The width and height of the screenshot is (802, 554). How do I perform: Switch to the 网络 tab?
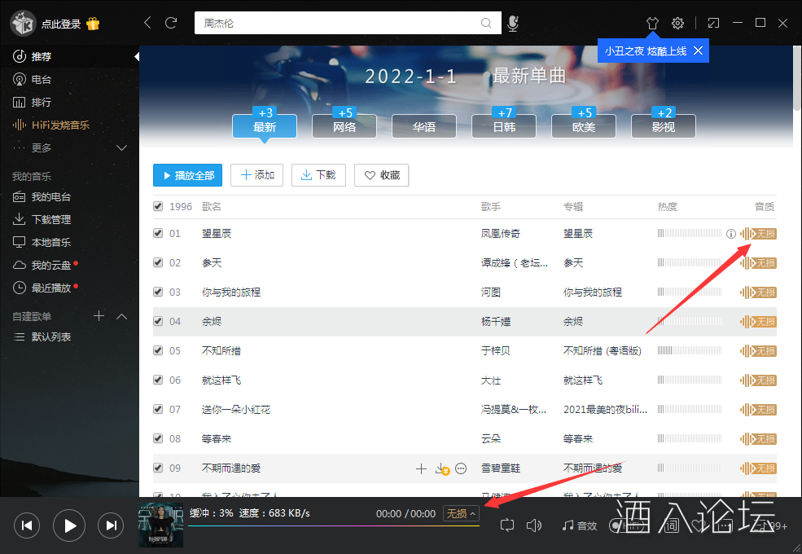(x=344, y=126)
